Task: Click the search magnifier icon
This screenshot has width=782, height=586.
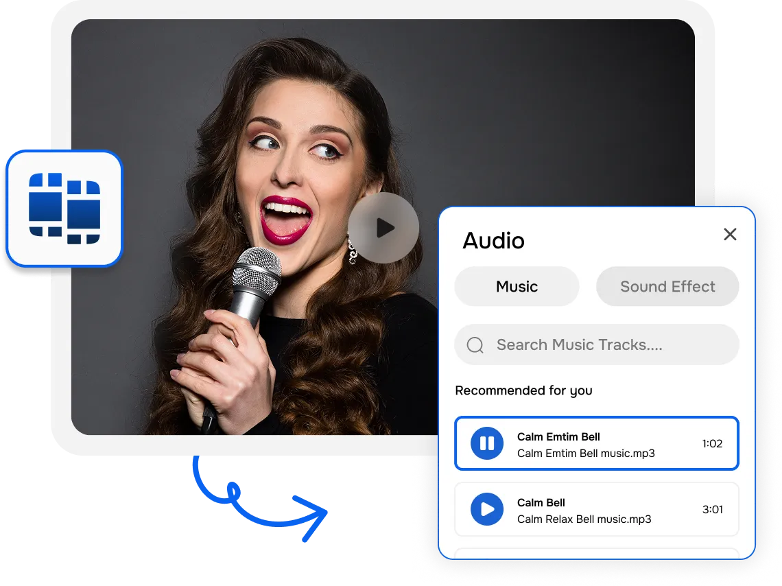Action: coord(475,344)
